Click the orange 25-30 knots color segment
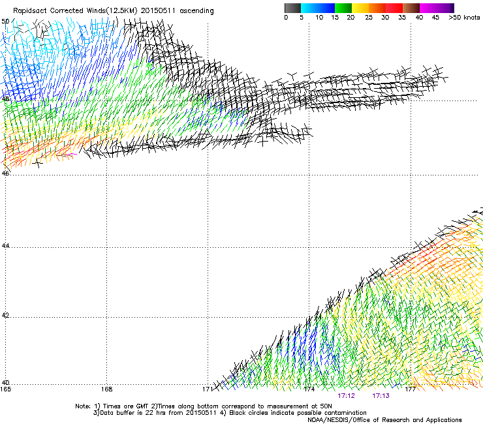 coord(377,8)
